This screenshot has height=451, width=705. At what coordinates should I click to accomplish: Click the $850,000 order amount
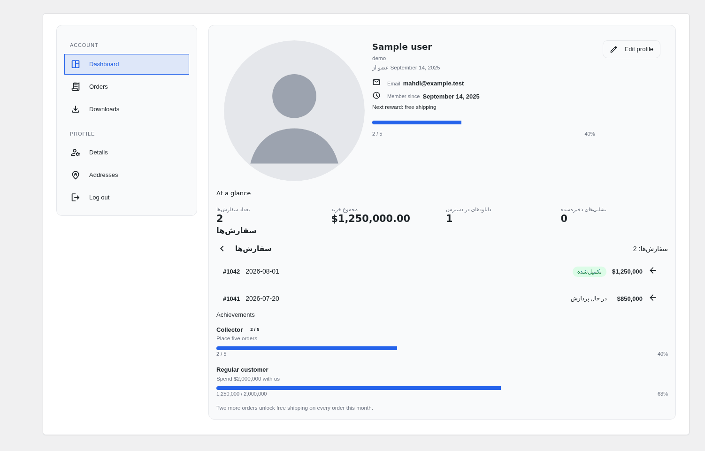point(630,299)
